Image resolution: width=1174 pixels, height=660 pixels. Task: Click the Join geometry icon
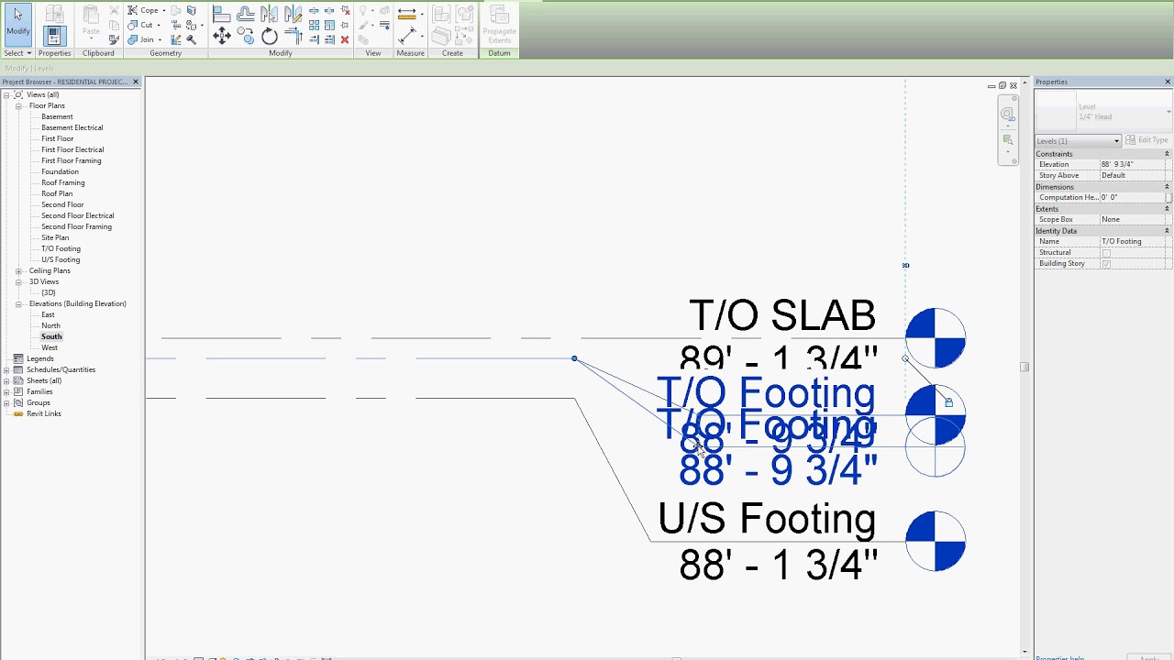pos(140,39)
